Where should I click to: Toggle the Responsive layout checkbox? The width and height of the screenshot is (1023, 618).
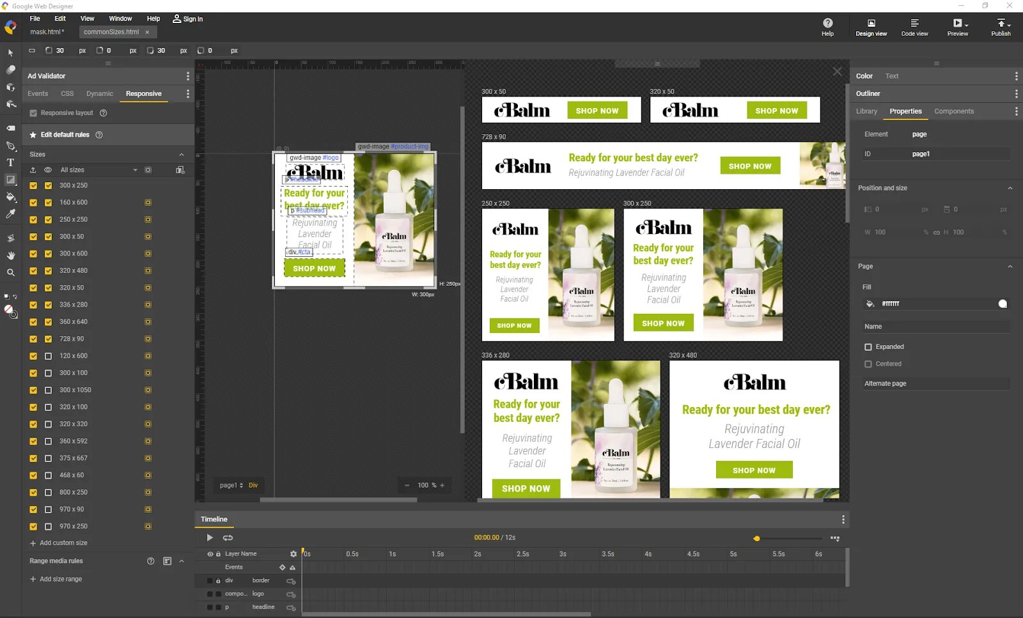pos(33,113)
